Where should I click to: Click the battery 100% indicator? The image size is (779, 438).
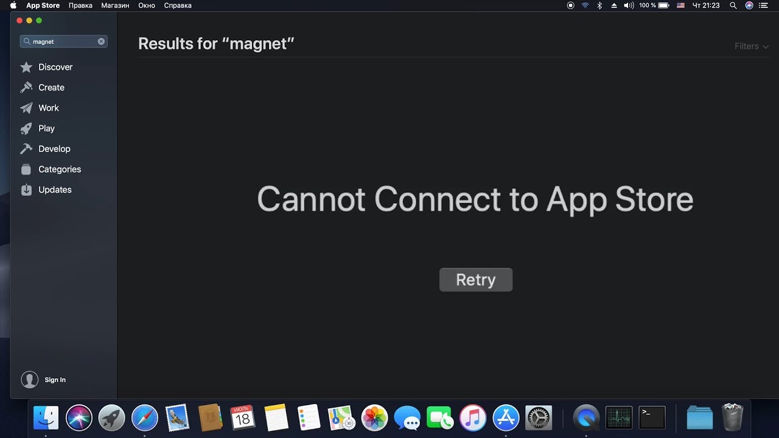coord(654,5)
